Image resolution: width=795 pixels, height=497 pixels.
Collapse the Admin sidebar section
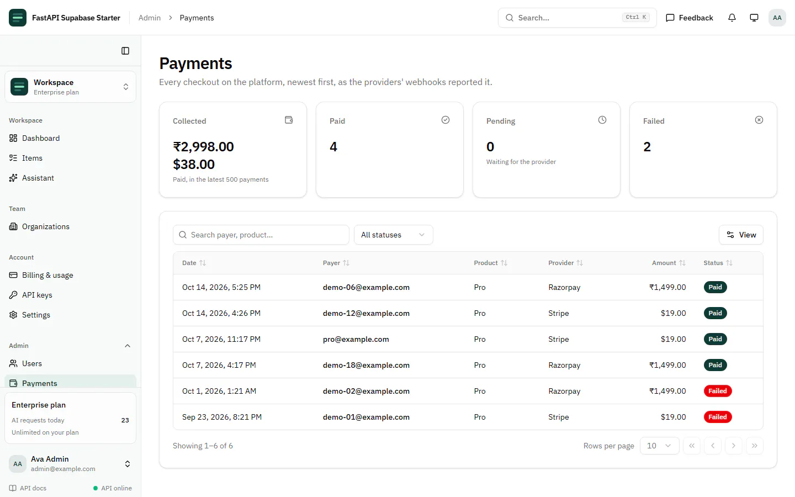pos(70,346)
